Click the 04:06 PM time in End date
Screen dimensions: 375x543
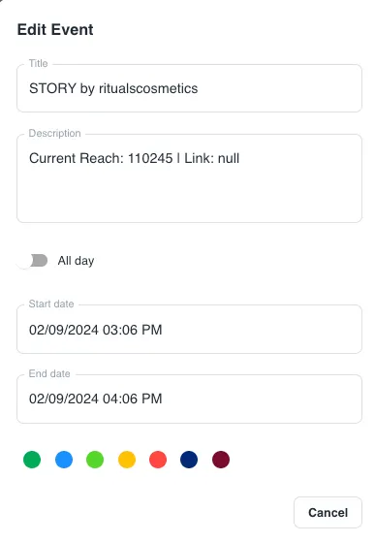132,399
